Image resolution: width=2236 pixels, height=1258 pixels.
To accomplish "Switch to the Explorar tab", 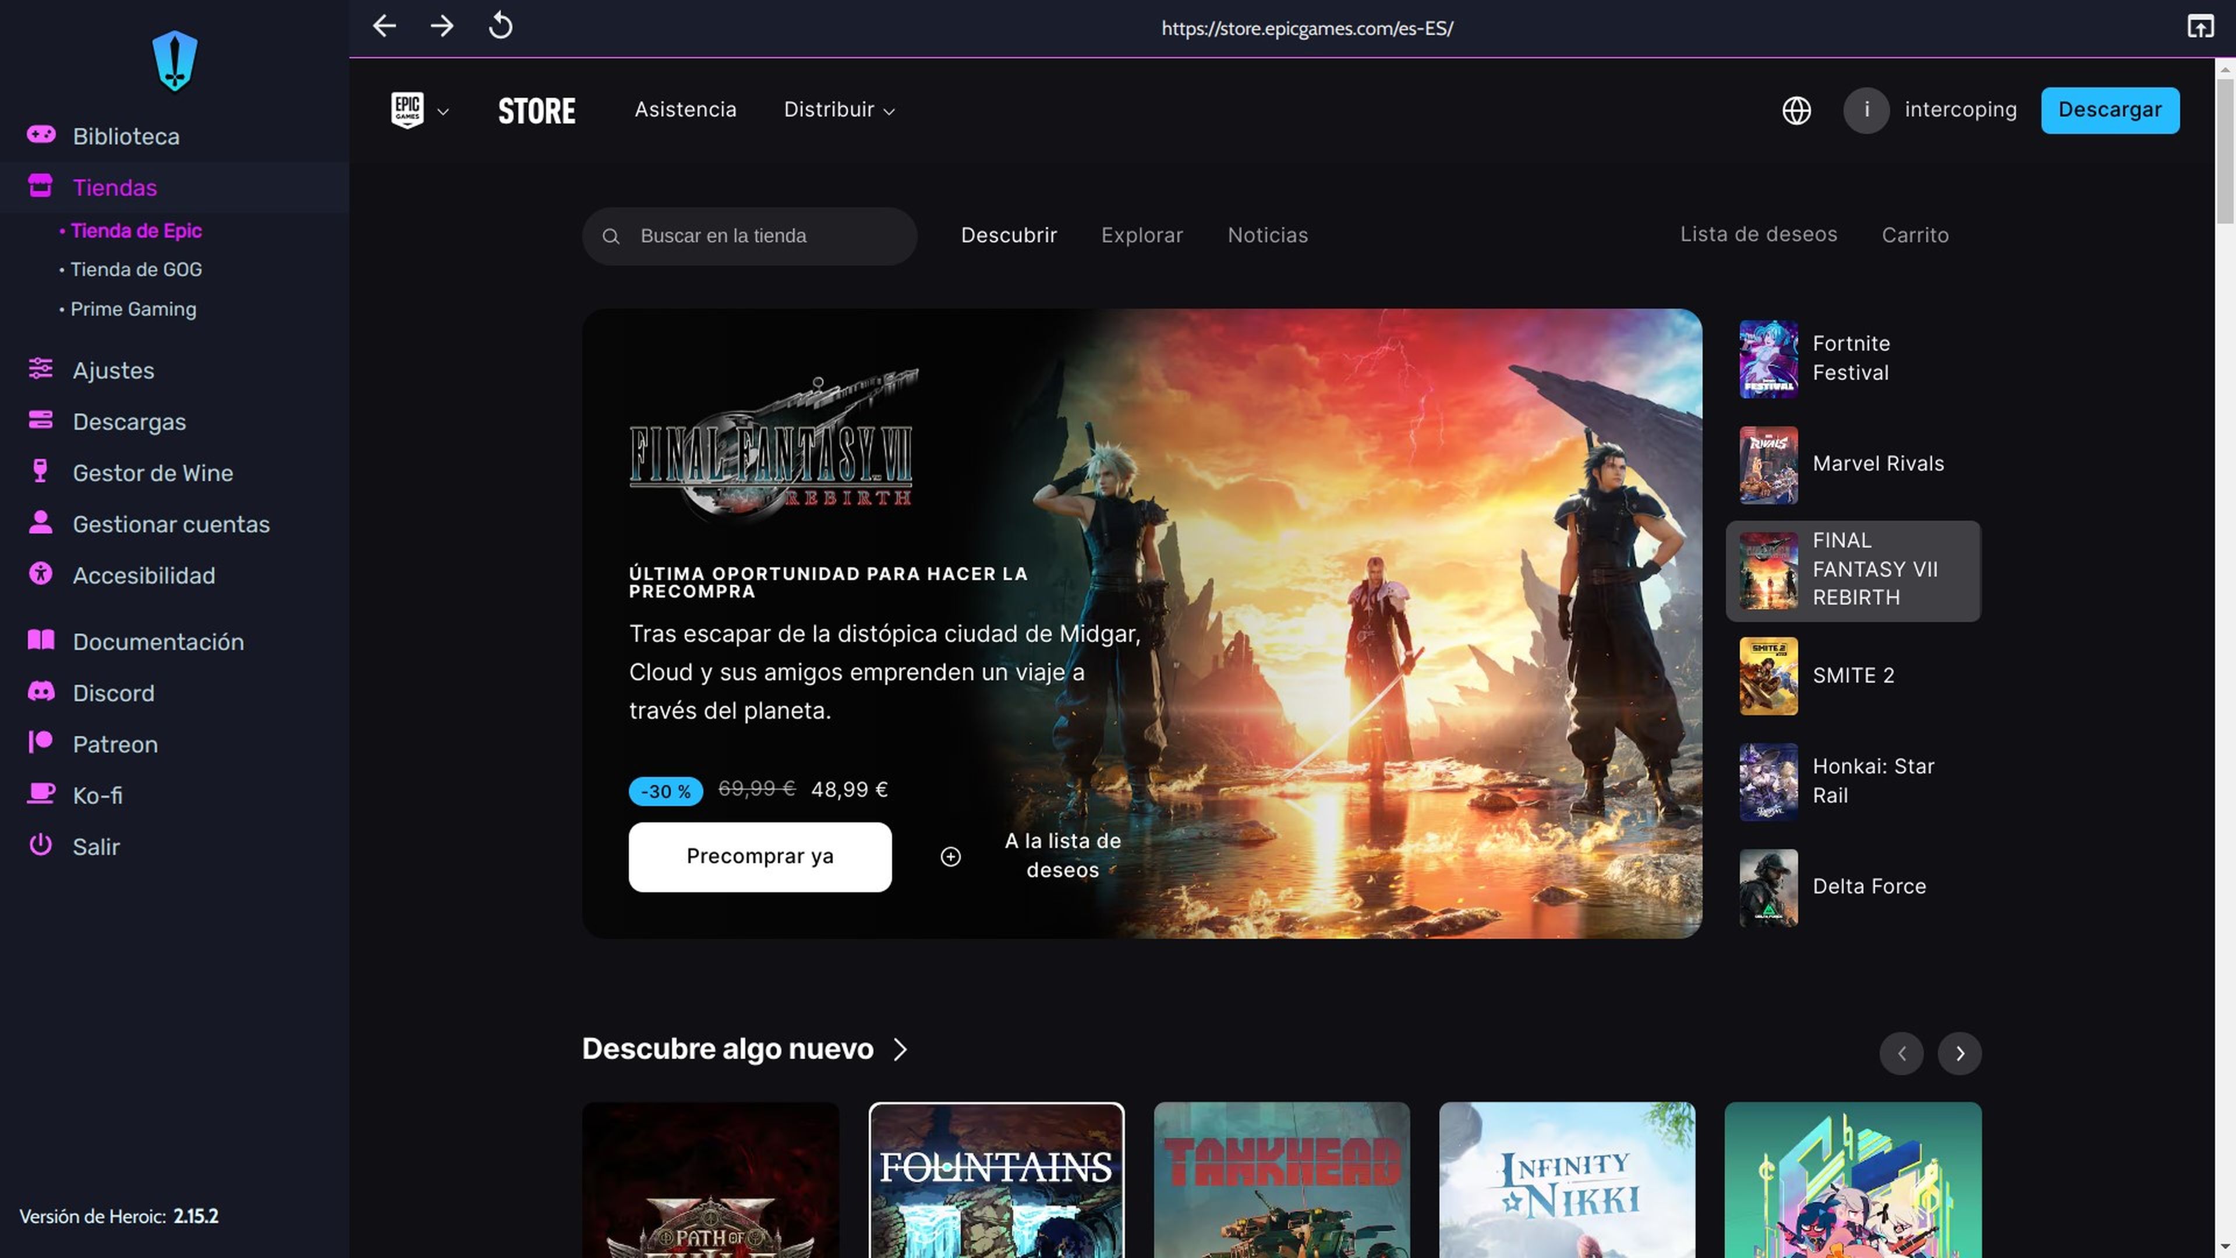I will coord(1141,235).
